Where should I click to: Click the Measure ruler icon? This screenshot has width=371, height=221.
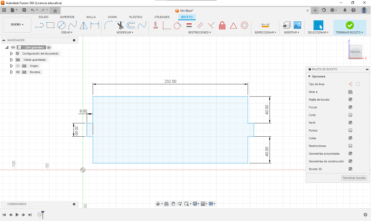coord(265,25)
